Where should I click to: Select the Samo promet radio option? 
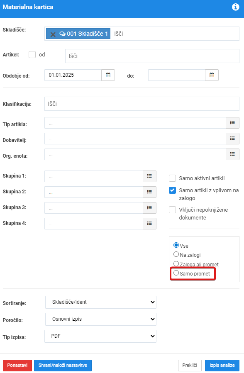pos(176,273)
